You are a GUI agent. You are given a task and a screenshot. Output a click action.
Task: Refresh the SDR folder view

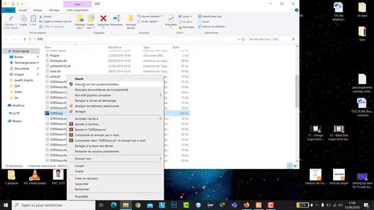click(x=243, y=39)
